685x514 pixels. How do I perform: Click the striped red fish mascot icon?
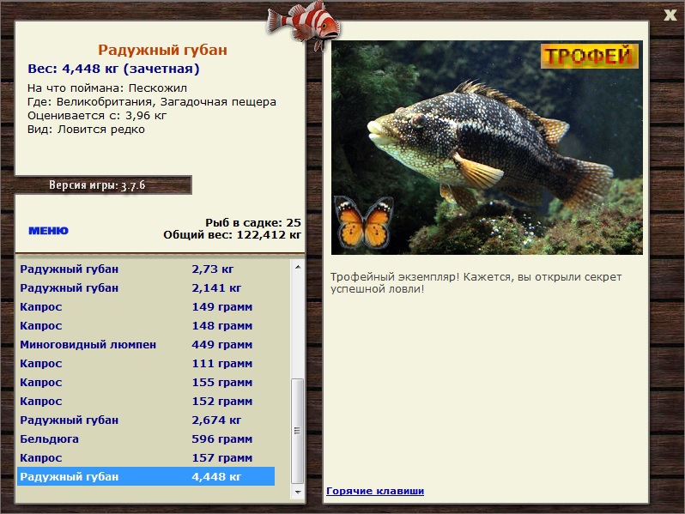coord(303,24)
